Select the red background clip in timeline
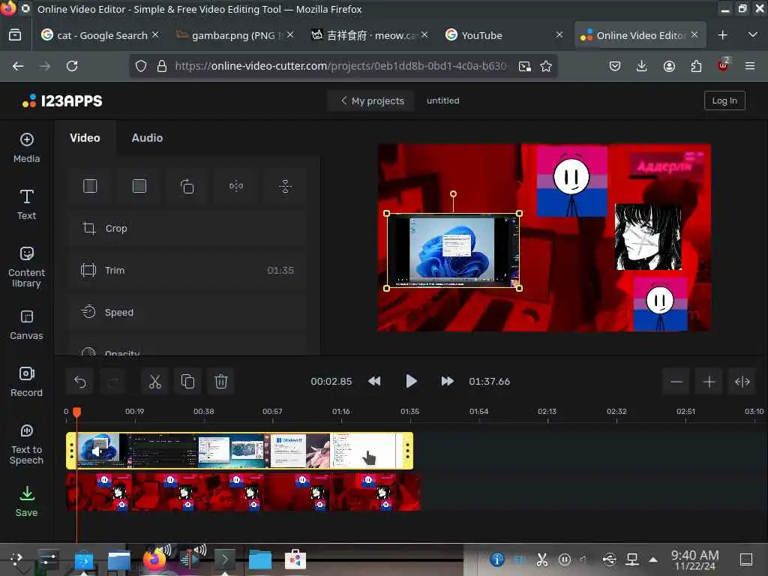The width and height of the screenshot is (768, 576). (243, 492)
